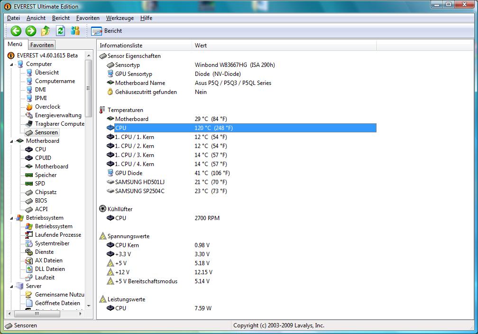Collapse the Server tree node

coord(11,287)
